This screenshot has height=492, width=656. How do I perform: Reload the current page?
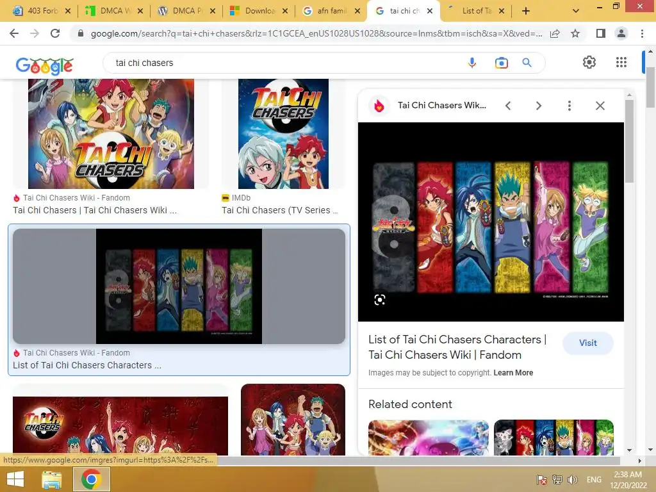[x=55, y=33]
